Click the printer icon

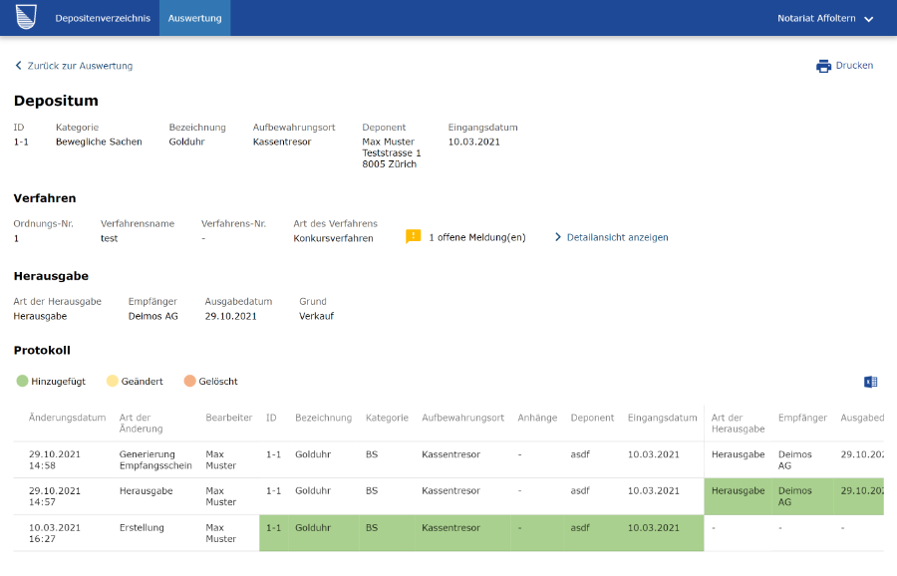[x=823, y=66]
